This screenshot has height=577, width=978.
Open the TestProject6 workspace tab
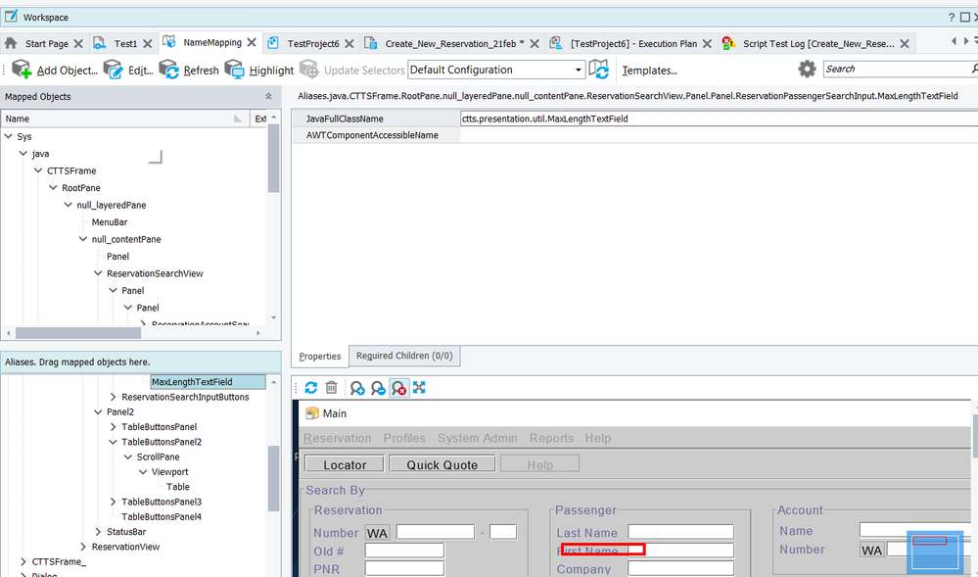(312, 43)
